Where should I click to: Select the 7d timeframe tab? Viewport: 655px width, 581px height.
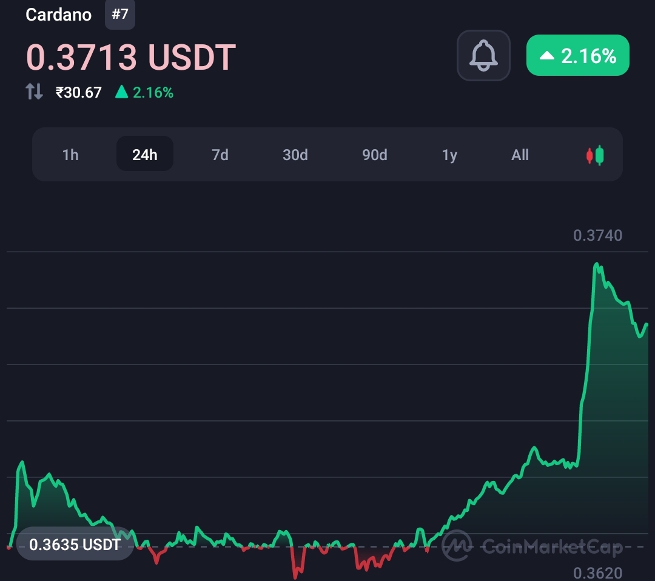pos(220,155)
